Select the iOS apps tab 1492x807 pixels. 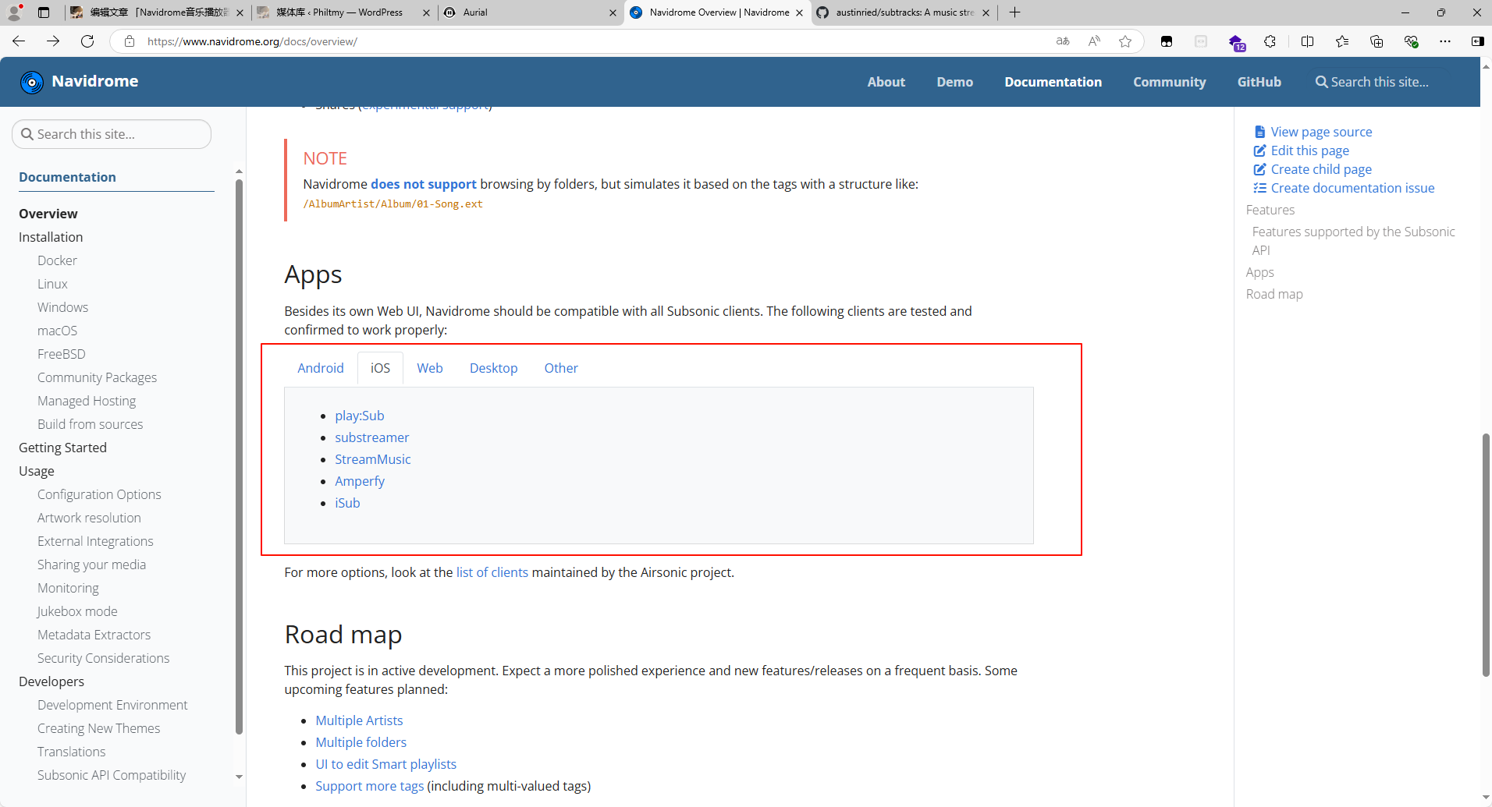[x=380, y=368]
